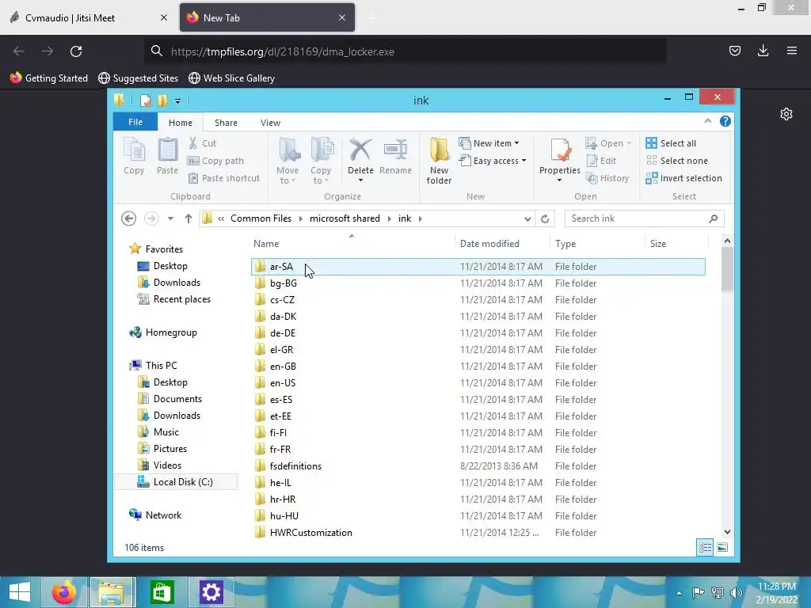Click the Explorer Back arrow button
Screen dimensions: 811x608
point(129,218)
